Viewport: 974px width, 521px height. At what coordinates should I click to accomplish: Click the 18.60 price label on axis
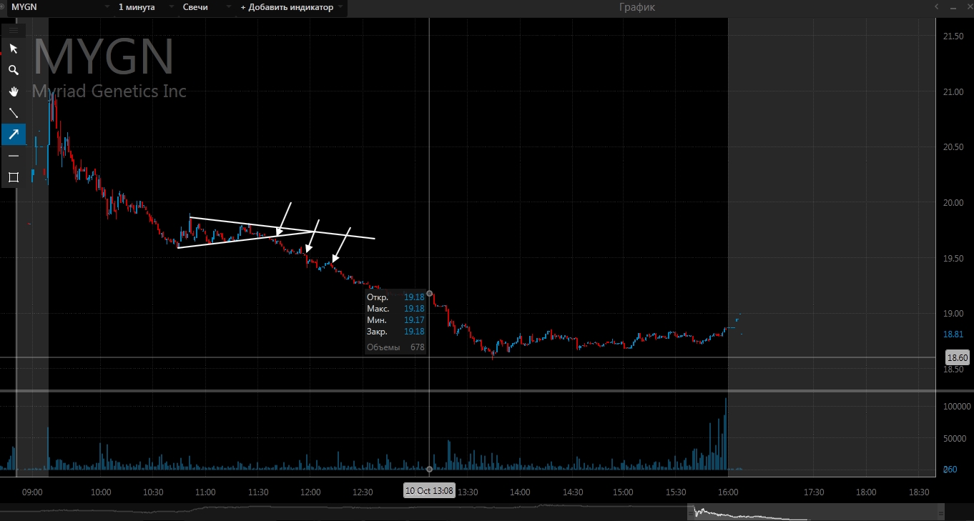pyautogui.click(x=957, y=357)
